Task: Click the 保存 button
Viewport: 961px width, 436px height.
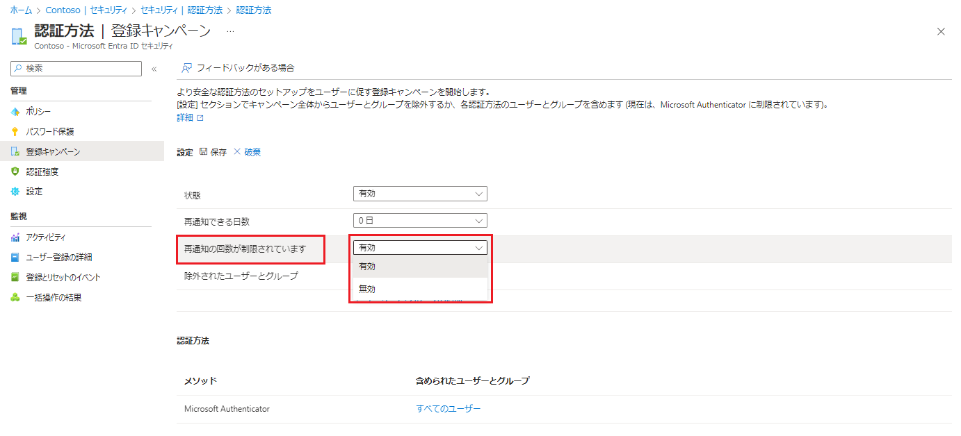Action: click(213, 153)
